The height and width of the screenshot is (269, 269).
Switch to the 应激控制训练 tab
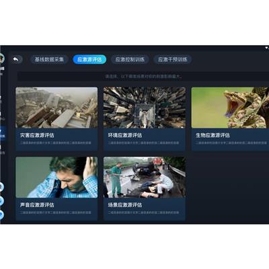point(130,59)
